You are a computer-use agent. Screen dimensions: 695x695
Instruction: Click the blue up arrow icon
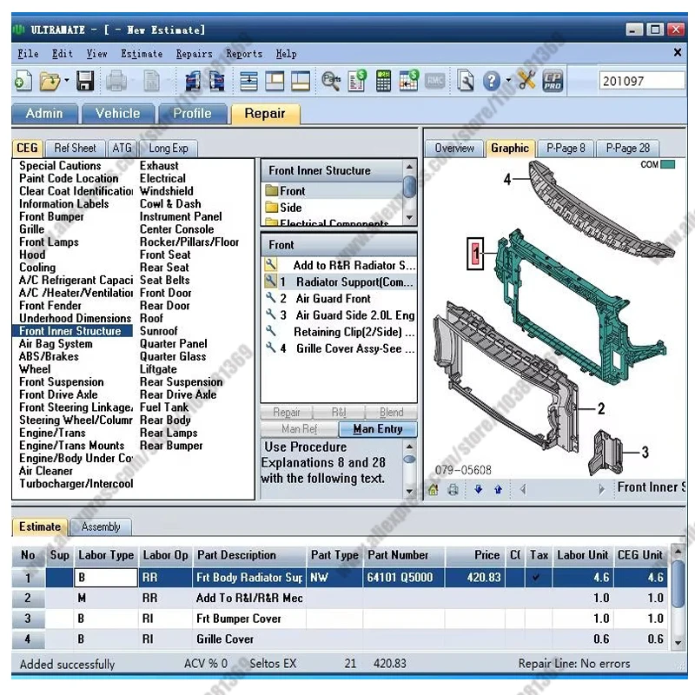pyautogui.click(x=498, y=489)
